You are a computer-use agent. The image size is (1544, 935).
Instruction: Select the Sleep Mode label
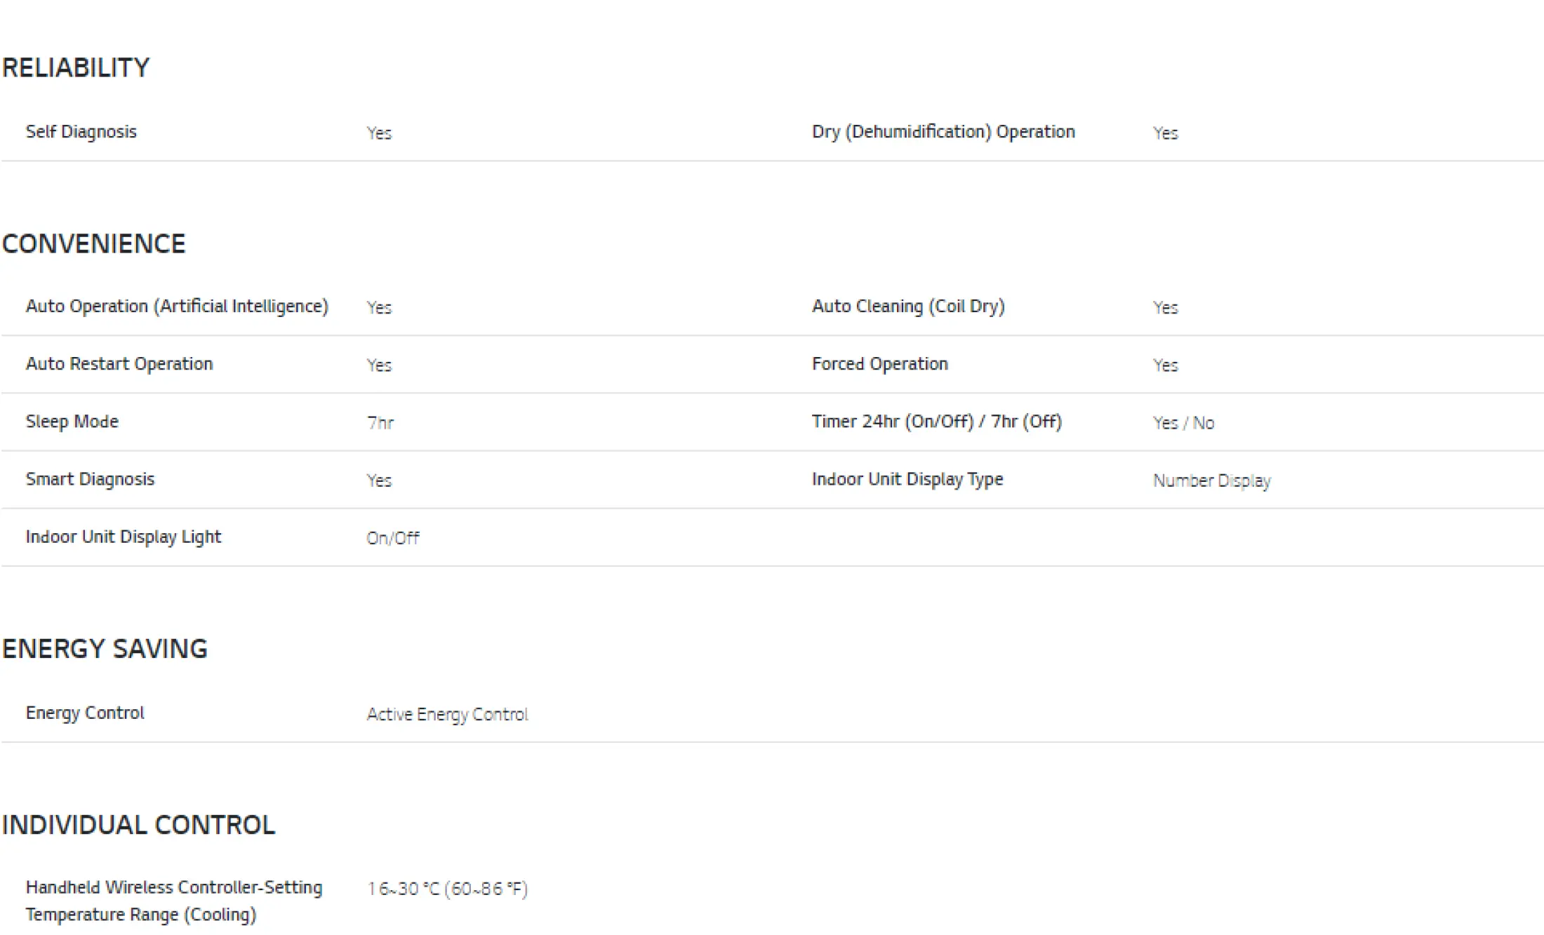click(x=72, y=422)
